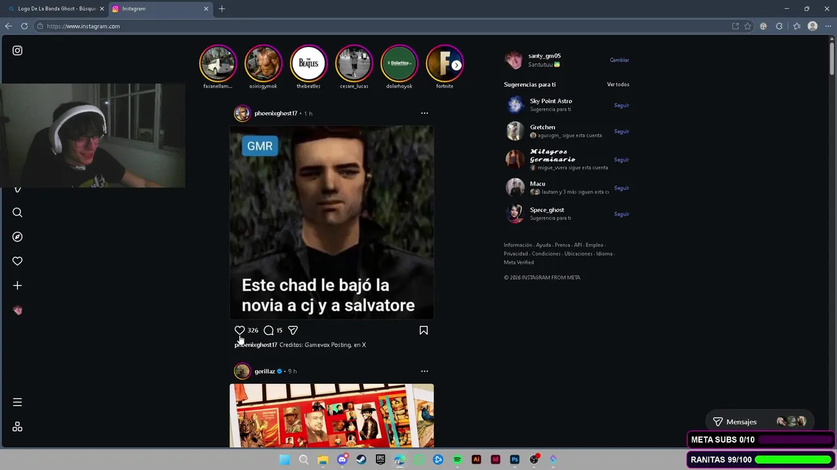
Task: Click Cambiar to switch account
Action: click(619, 60)
